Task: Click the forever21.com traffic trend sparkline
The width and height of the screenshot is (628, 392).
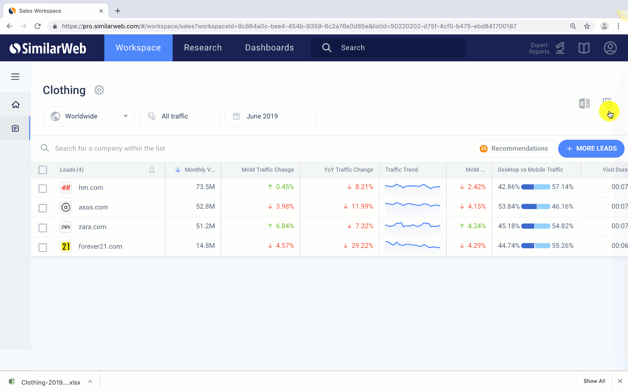Action: pos(412,246)
